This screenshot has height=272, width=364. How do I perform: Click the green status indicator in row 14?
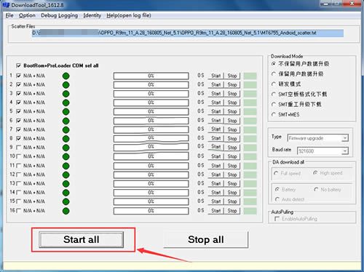click(x=66, y=193)
